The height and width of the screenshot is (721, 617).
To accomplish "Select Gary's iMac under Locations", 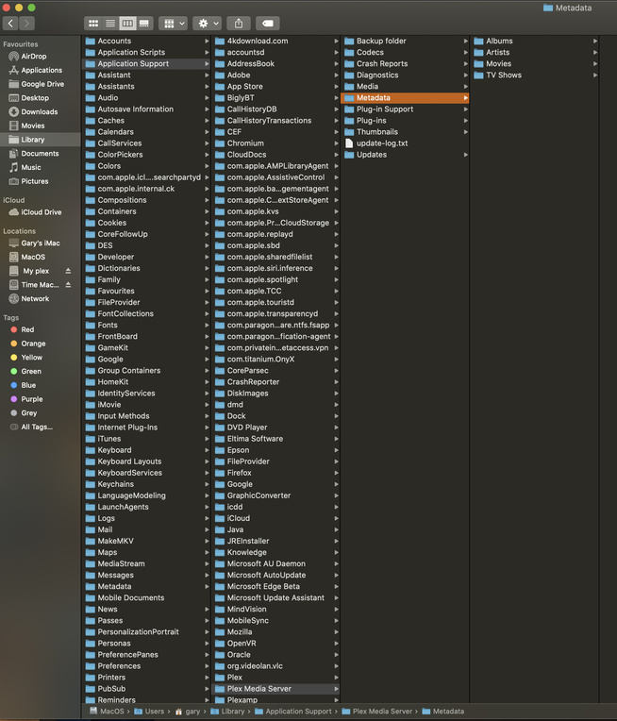I will [x=41, y=243].
